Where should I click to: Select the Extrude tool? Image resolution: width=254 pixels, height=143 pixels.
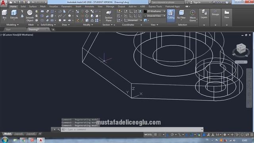coord(14,14)
